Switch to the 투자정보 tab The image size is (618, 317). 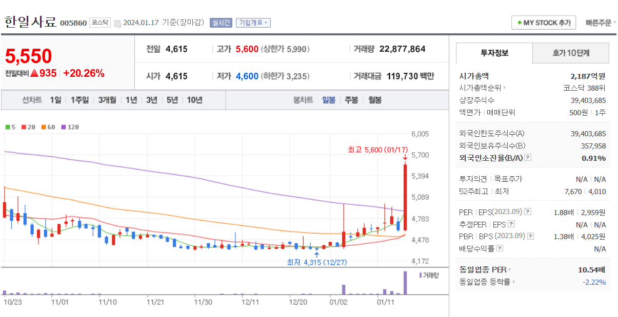coord(494,53)
